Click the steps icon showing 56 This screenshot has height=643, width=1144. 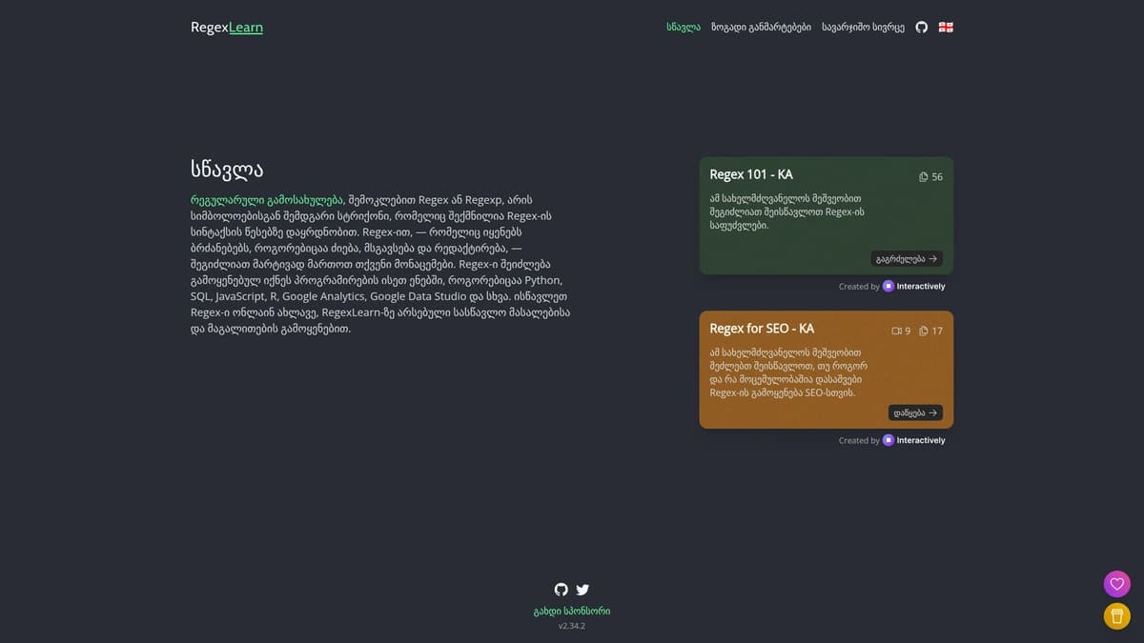[x=923, y=177]
